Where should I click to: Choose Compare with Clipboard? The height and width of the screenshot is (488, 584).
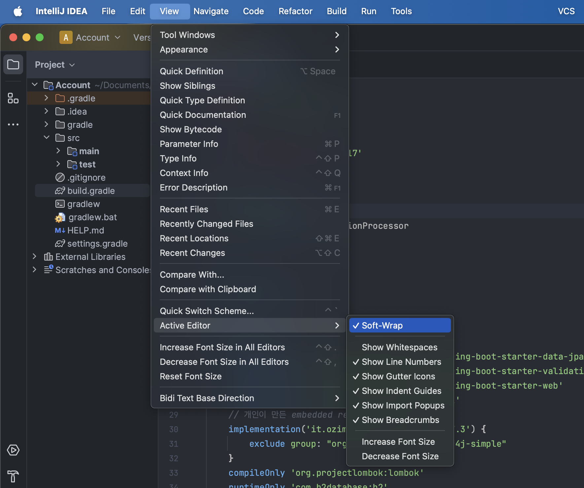coord(250,289)
